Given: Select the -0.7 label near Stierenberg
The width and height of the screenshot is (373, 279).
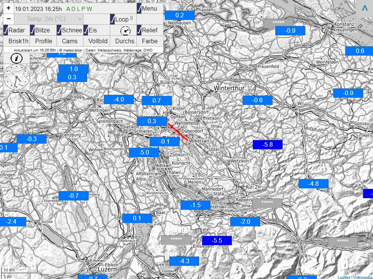Looking at the screenshot, I should pyautogui.click(x=73, y=196).
